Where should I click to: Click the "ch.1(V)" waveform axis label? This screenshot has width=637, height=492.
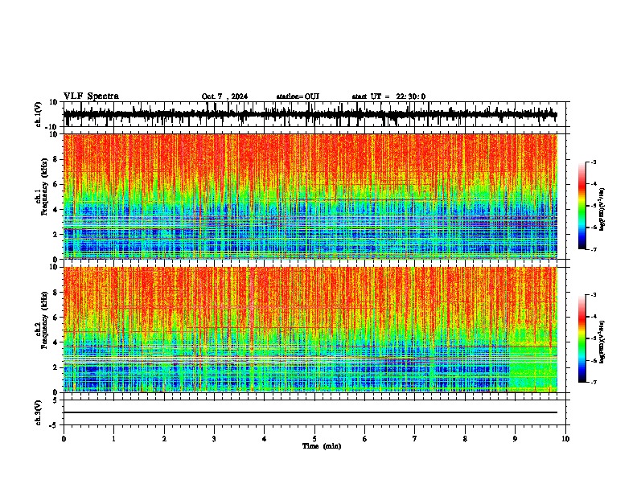pos(39,114)
